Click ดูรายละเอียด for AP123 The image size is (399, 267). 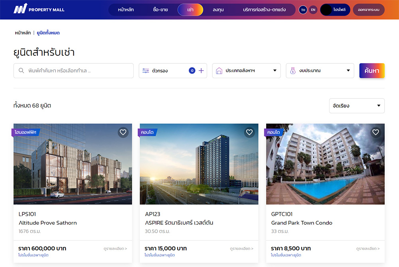tap(241, 248)
